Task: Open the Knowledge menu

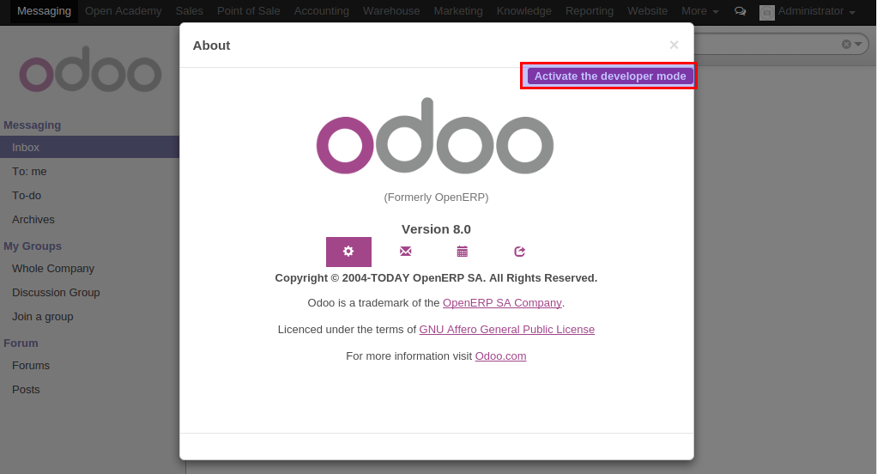Action: 524,11
